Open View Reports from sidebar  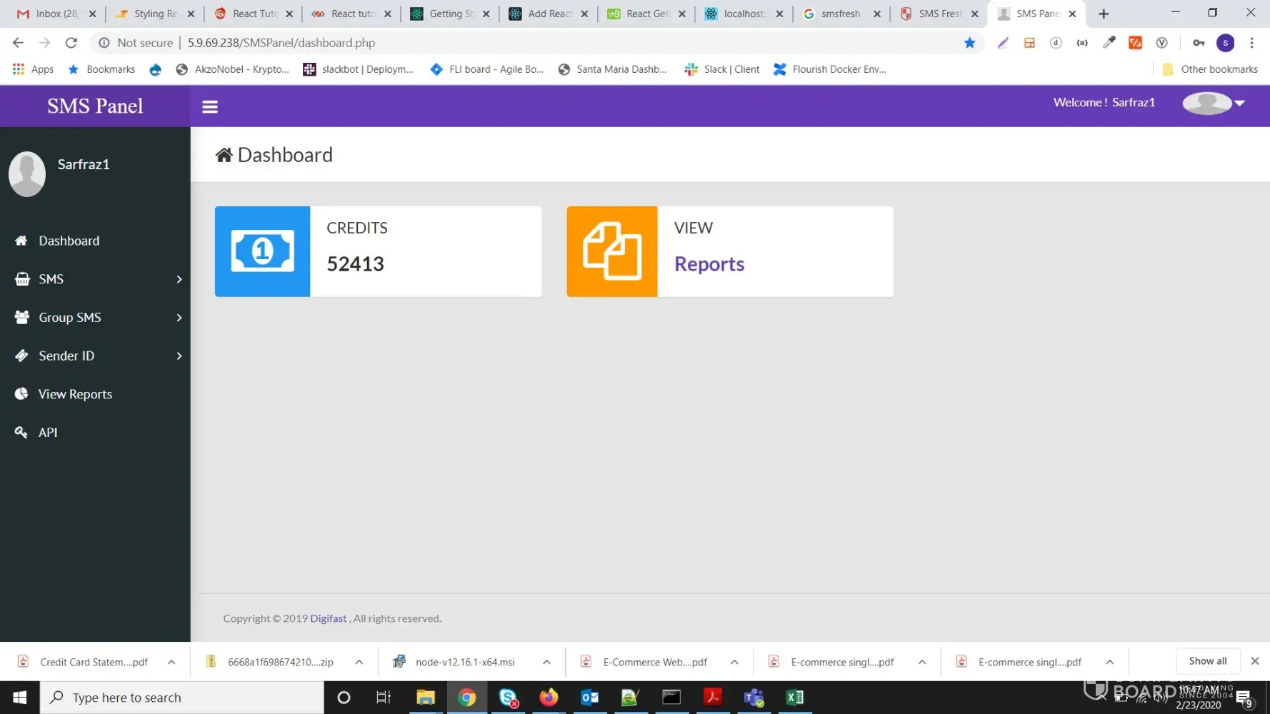point(75,394)
